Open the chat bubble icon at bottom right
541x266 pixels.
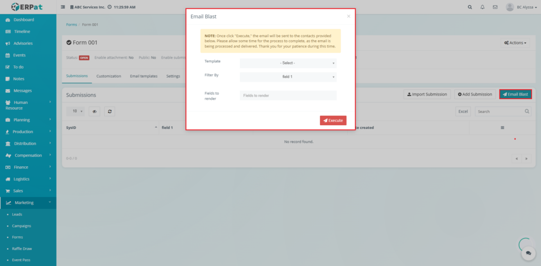[528, 254]
